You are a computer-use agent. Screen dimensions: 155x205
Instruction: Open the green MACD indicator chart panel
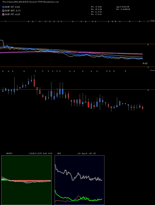[x=26, y=180]
